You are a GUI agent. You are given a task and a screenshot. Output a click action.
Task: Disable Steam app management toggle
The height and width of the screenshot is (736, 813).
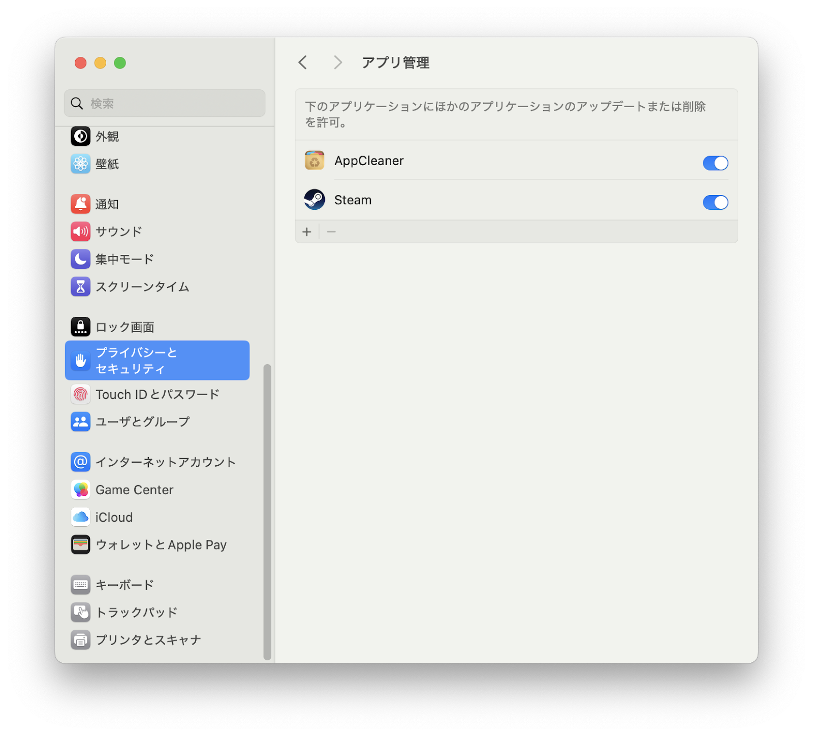[715, 202]
